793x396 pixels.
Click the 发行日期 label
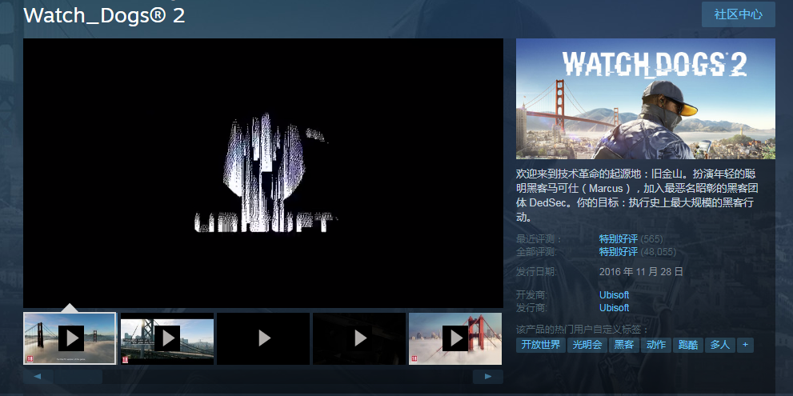pos(537,271)
